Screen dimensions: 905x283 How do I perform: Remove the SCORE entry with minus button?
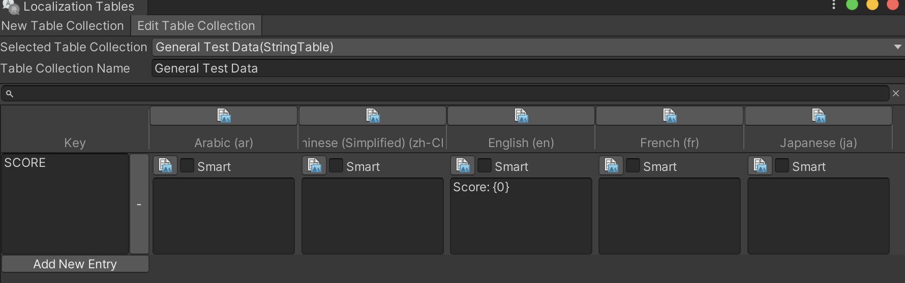tap(139, 204)
